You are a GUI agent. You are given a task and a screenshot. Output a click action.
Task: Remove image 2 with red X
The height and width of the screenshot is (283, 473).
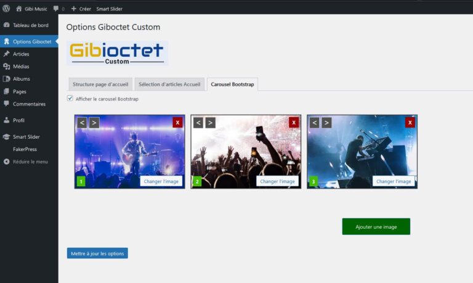click(x=294, y=122)
